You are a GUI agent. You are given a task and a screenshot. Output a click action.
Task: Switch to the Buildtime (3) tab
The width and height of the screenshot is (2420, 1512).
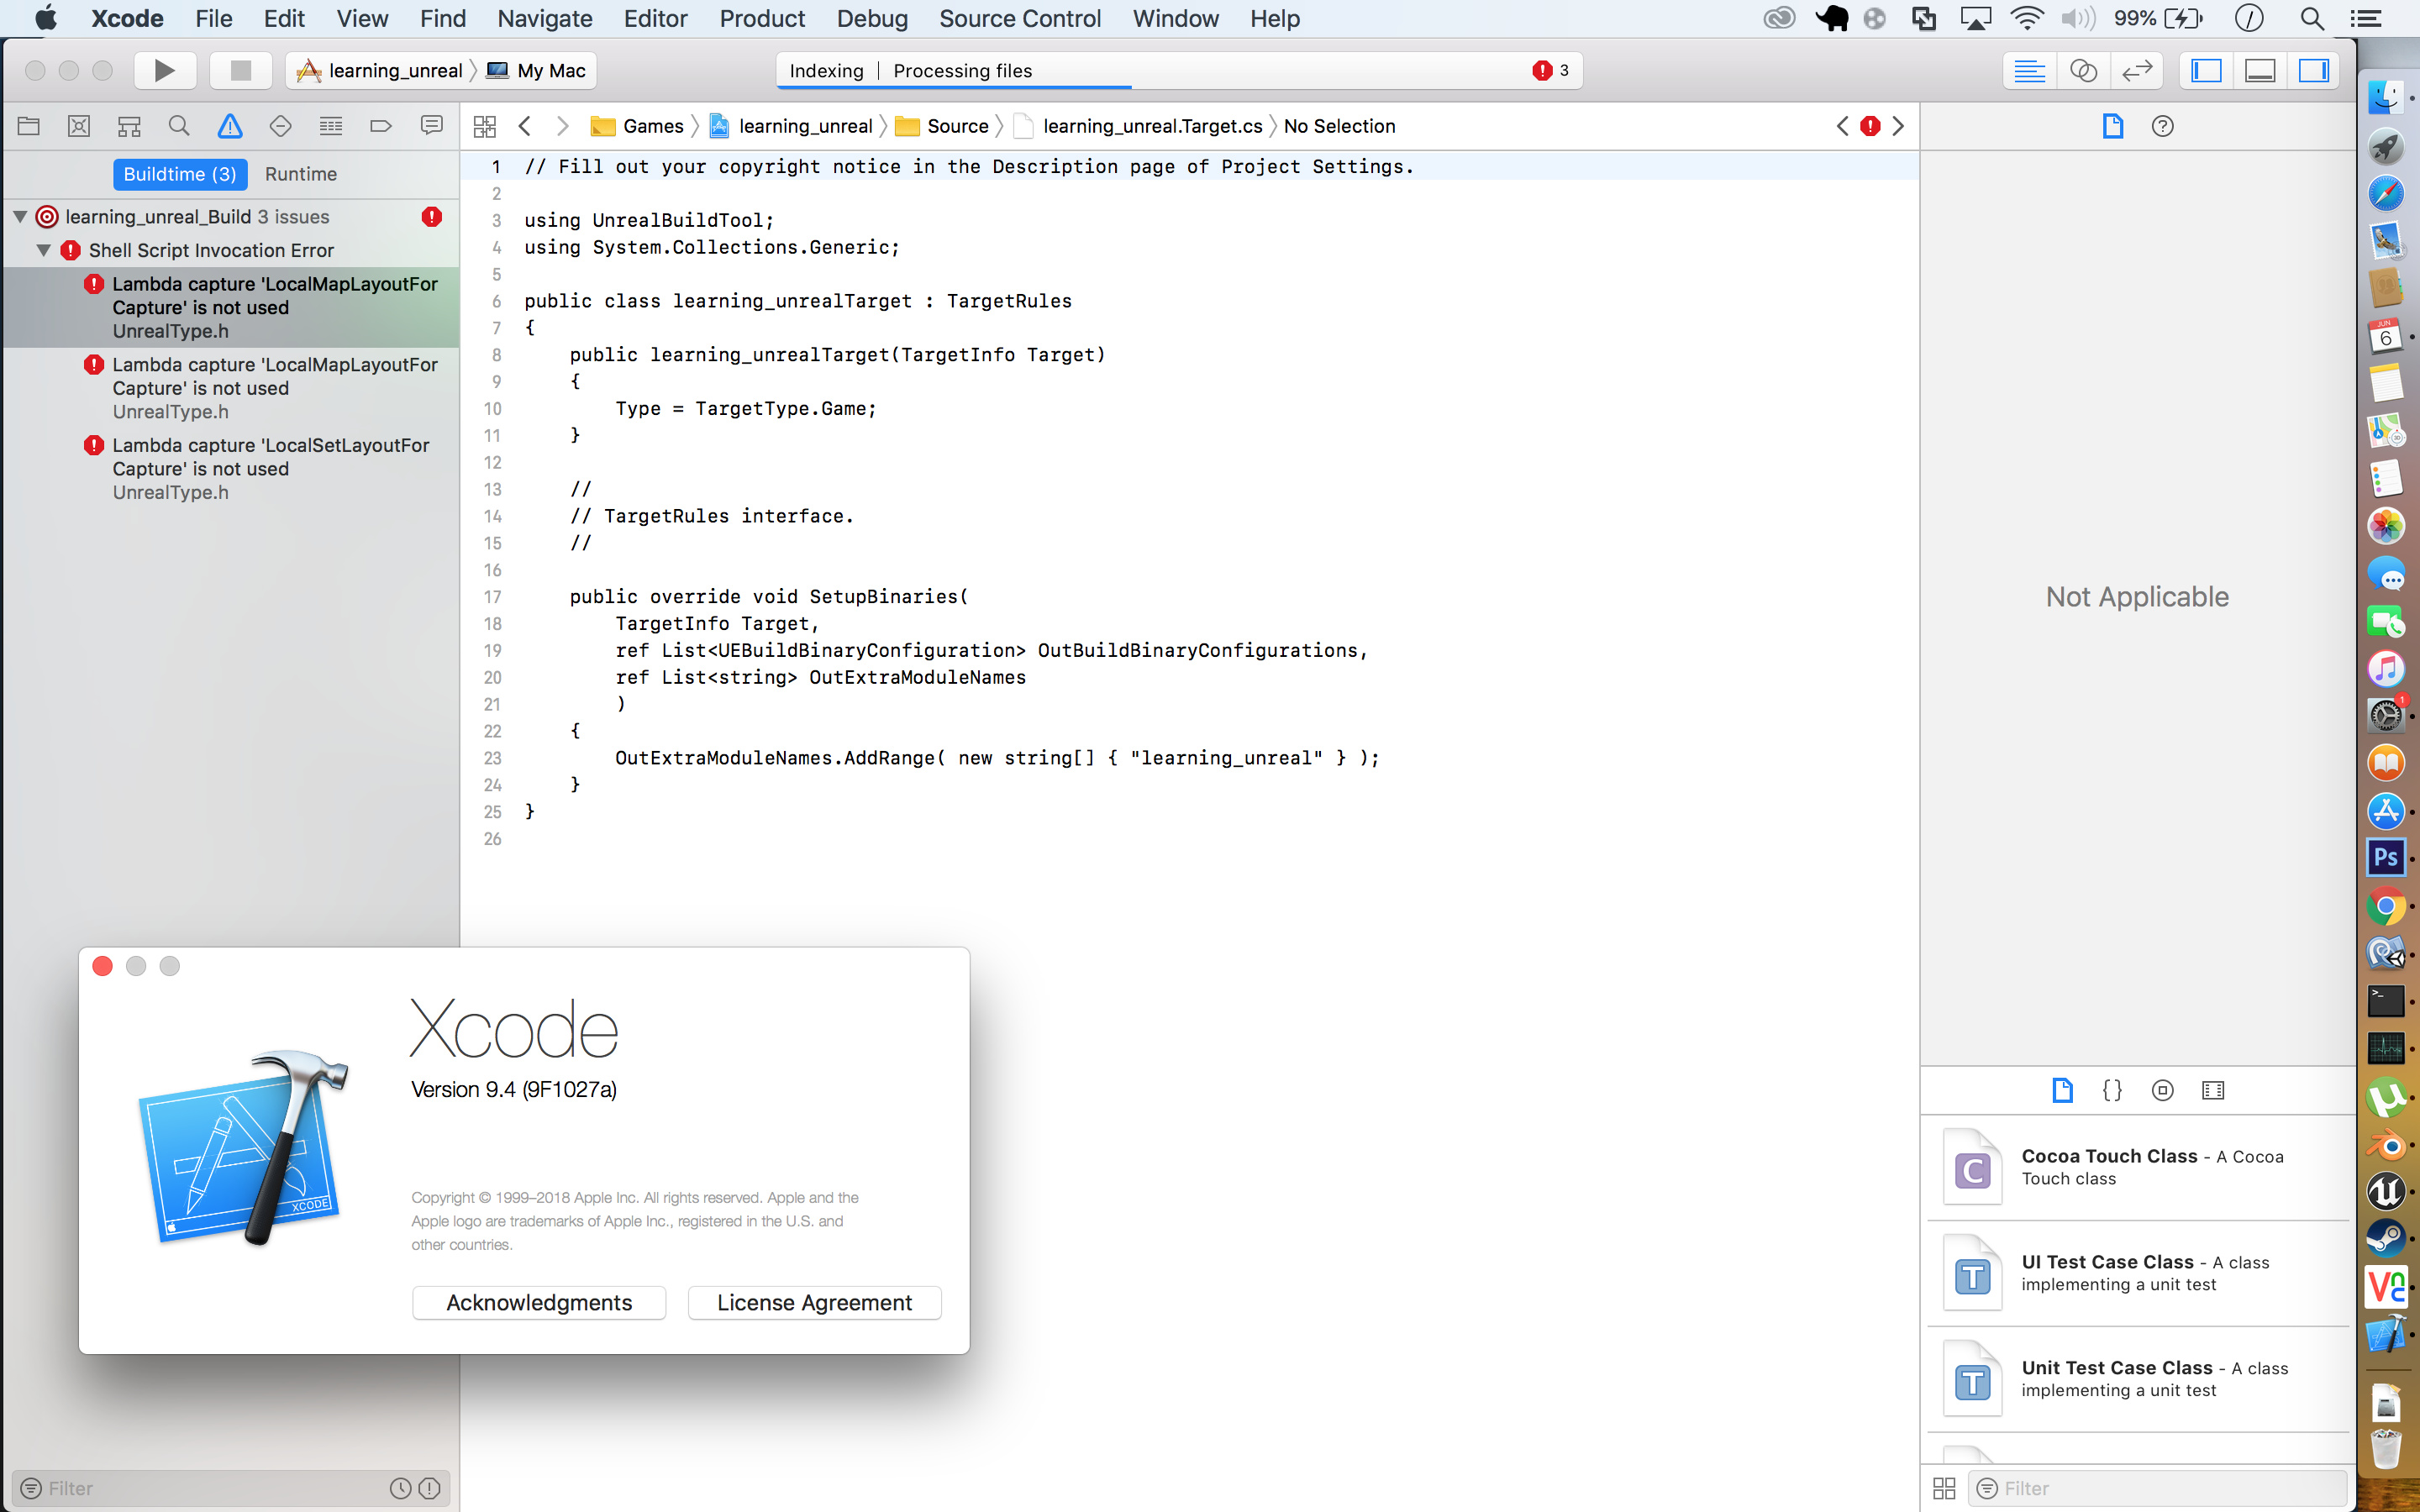180,174
